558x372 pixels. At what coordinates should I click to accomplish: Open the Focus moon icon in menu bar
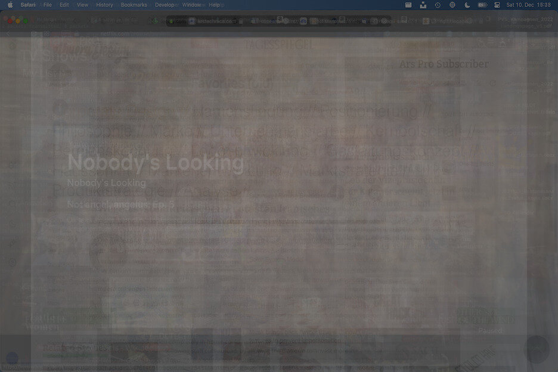(467, 5)
